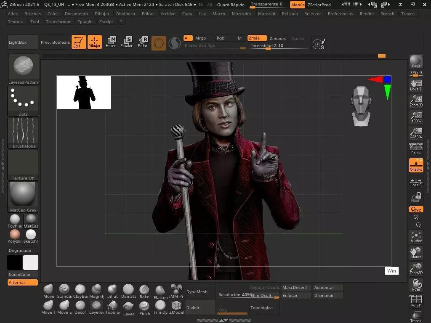Click the MascDesenf button

tap(296, 288)
